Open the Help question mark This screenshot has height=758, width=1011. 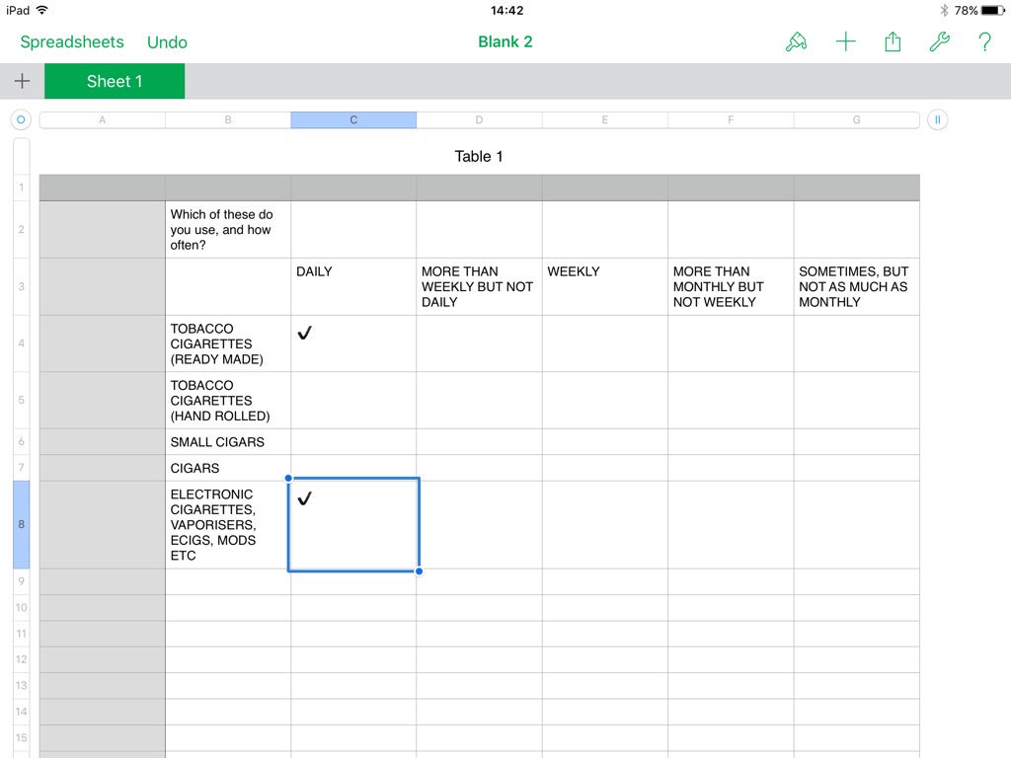coord(984,41)
